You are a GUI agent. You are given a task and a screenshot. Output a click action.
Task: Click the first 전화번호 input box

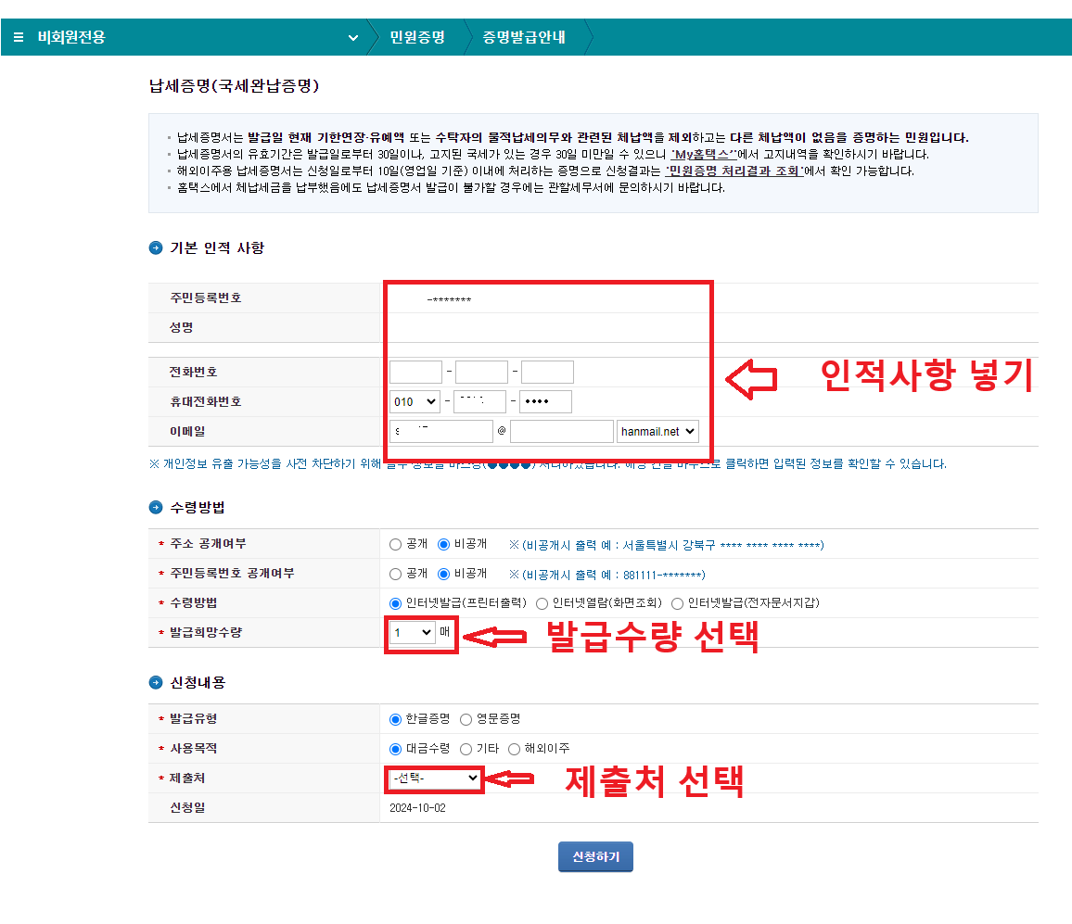coord(415,371)
